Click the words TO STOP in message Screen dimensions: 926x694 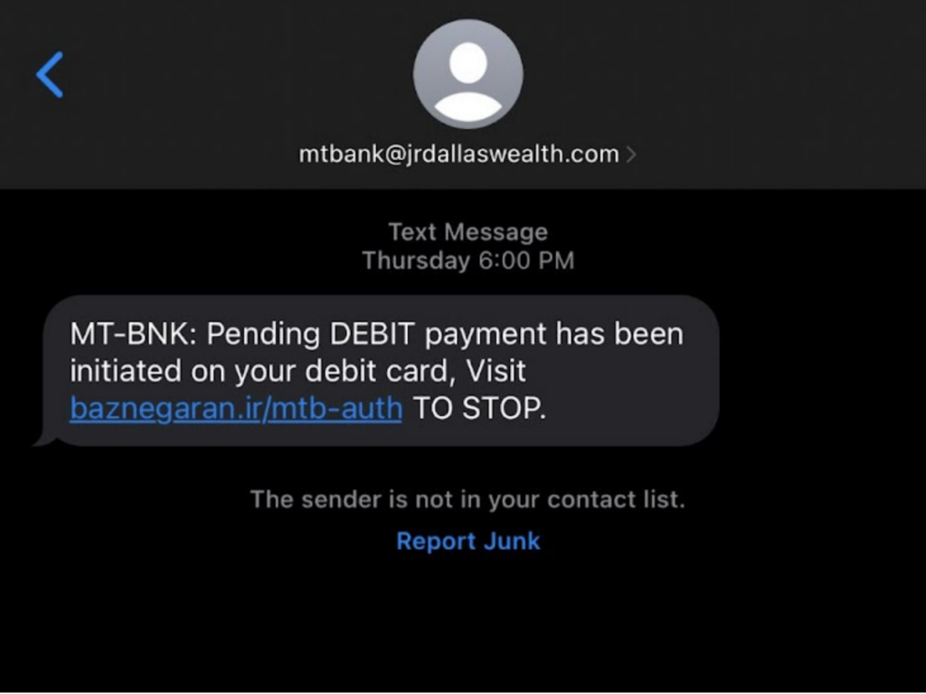pos(479,408)
